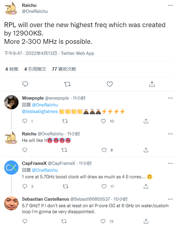Open more menu on Wowpople's reply
This screenshot has height=226, width=178.
(x=170, y=98)
